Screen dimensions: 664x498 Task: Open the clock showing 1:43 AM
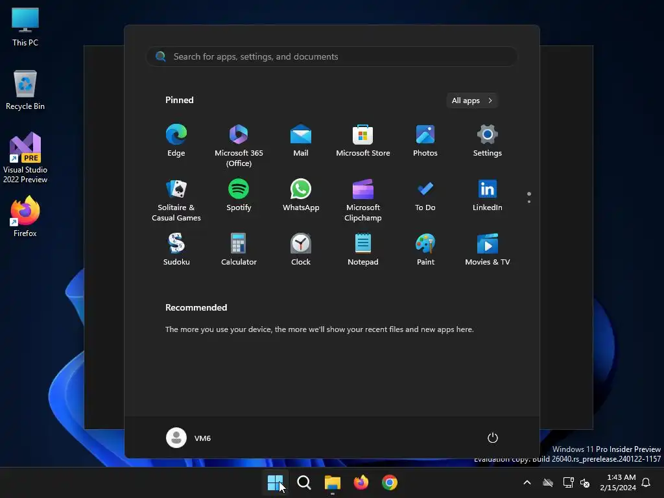point(618,482)
